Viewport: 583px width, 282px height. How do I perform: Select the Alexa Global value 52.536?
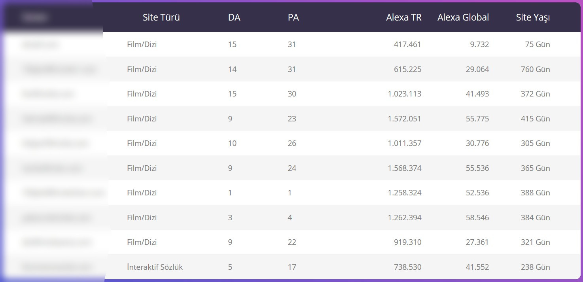coord(477,193)
